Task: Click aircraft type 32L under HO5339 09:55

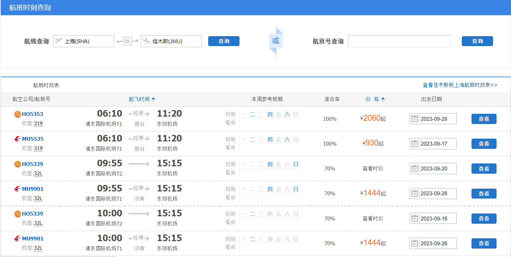Action: pos(38,174)
